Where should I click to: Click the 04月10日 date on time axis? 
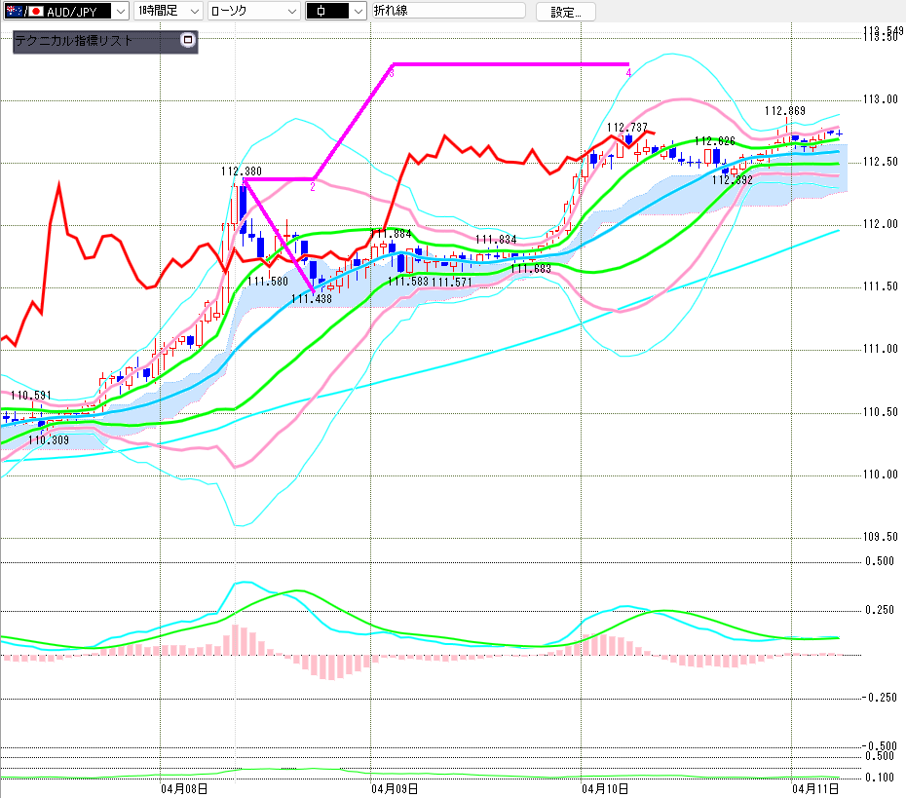tap(606, 787)
